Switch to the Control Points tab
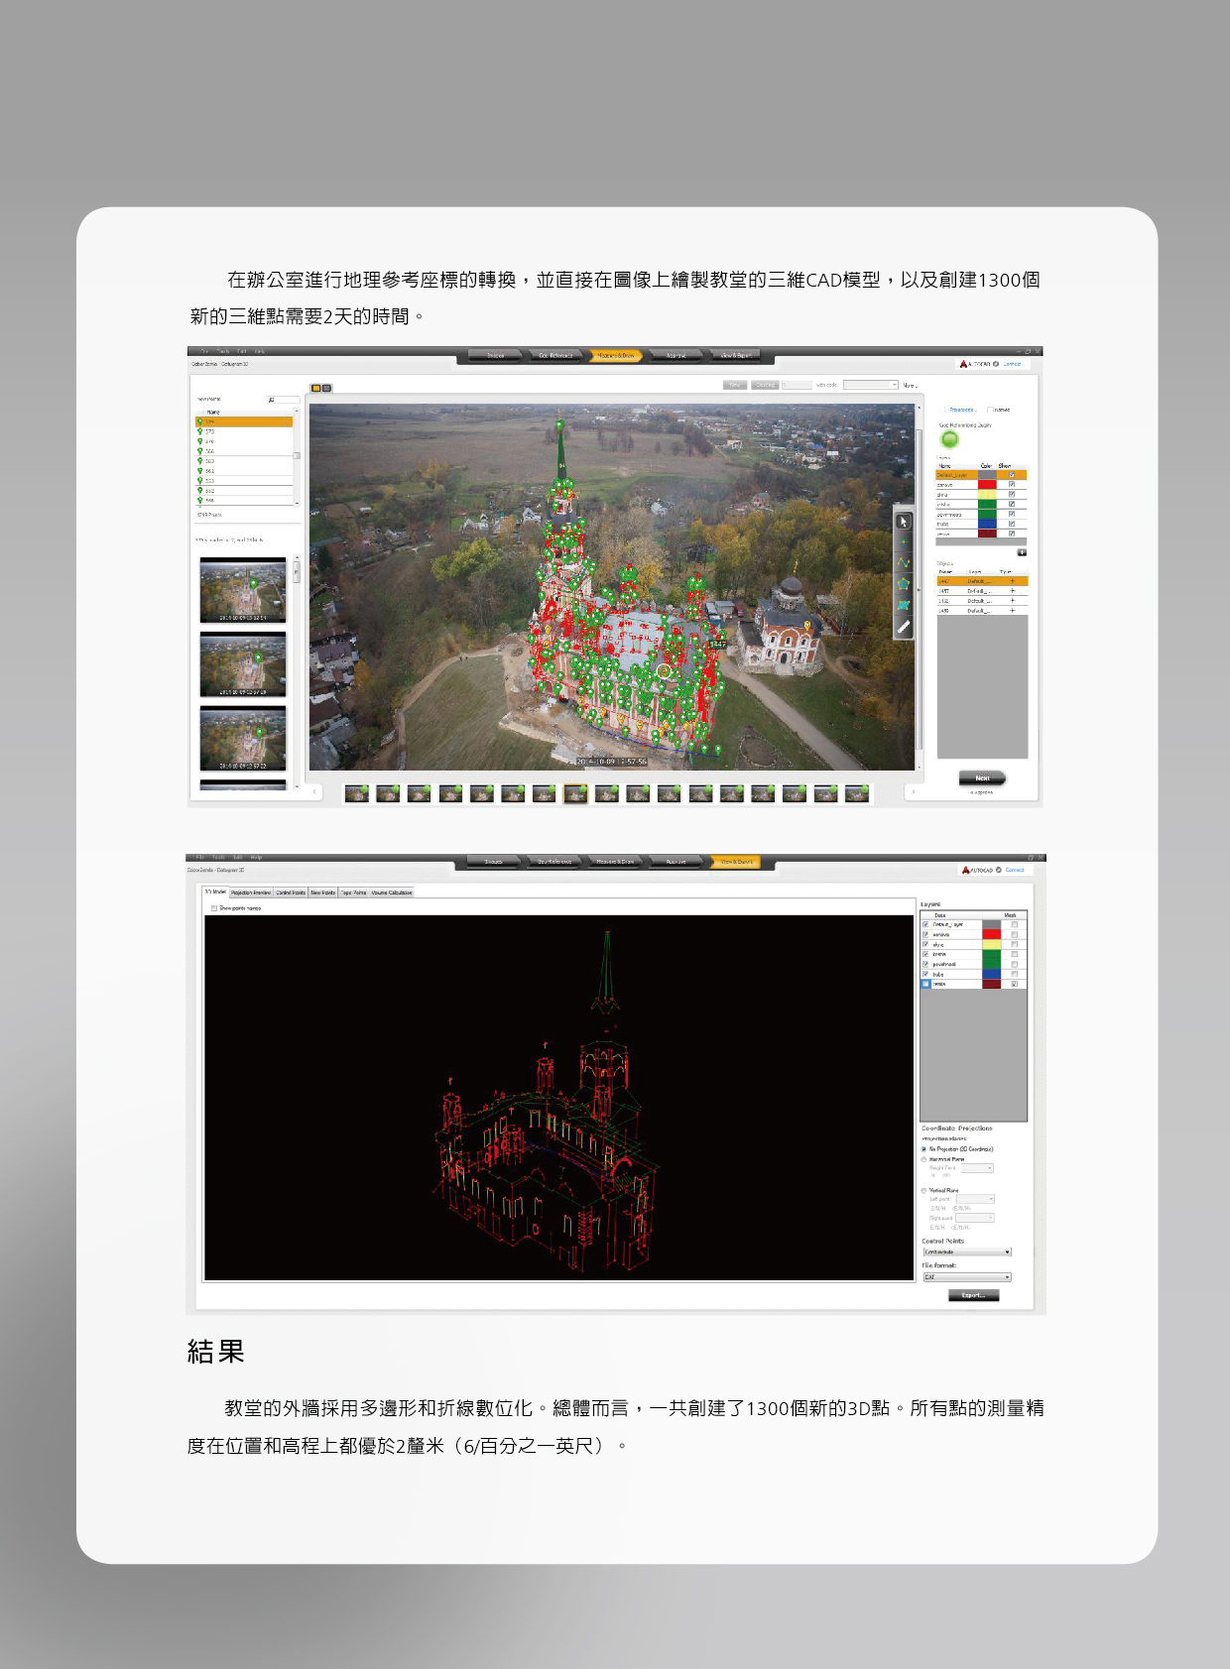Image resolution: width=1230 pixels, height=1669 pixels. pos(291,893)
